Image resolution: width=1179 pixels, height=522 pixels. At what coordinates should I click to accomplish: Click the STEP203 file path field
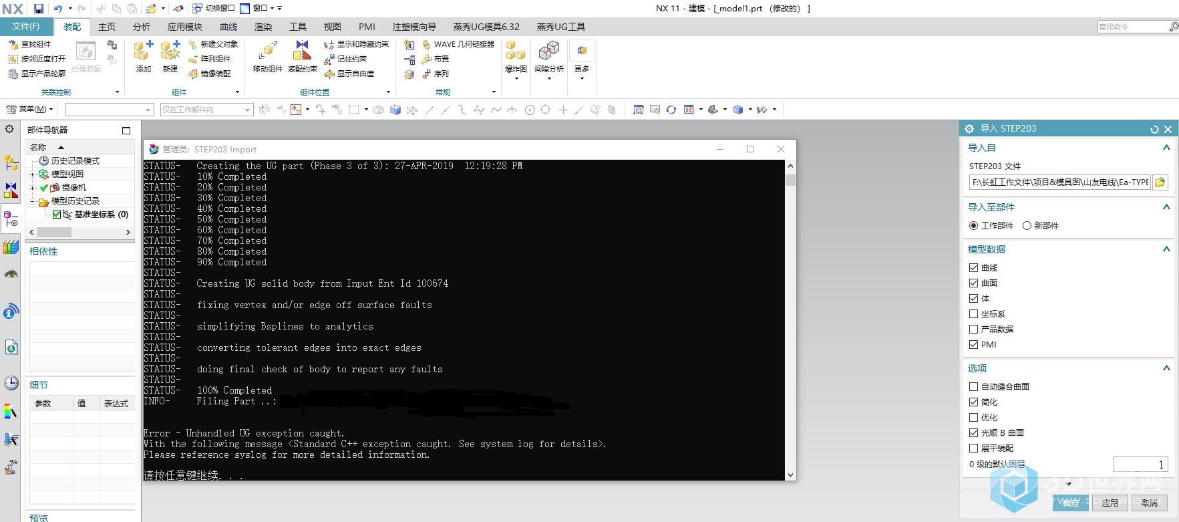click(x=1060, y=182)
